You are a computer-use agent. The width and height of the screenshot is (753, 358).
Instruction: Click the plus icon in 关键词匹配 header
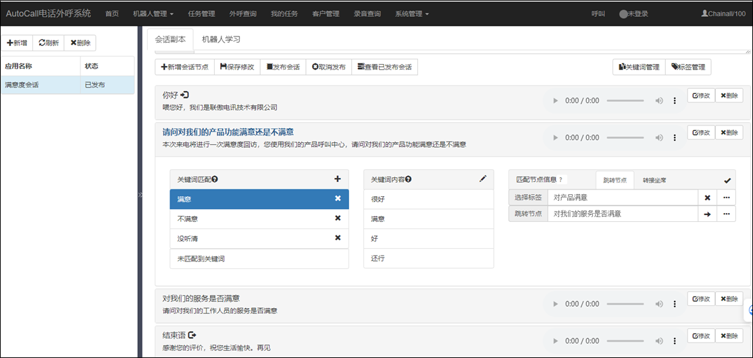coord(338,179)
